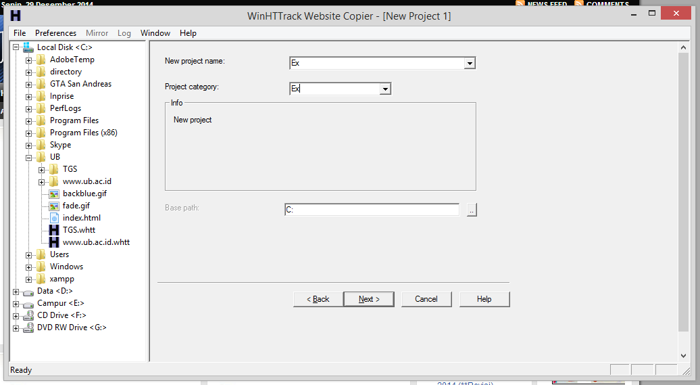700x385 pixels.
Task: Click the HTTrack app icon in title bar
Action: pyautogui.click(x=16, y=16)
